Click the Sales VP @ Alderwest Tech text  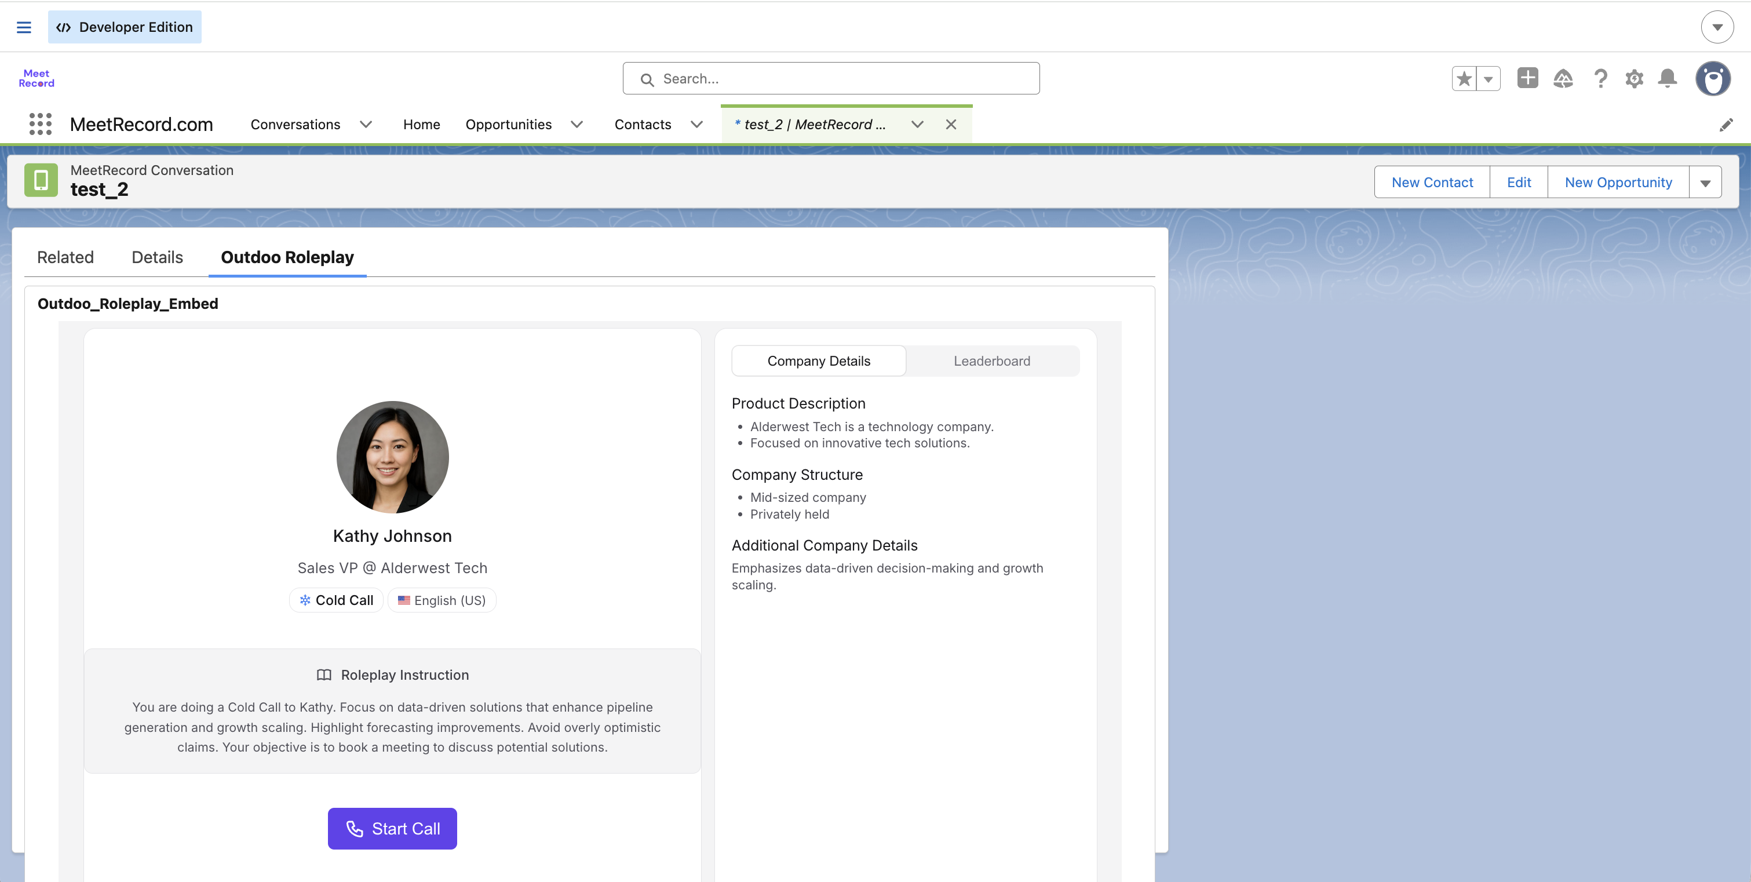[392, 568]
